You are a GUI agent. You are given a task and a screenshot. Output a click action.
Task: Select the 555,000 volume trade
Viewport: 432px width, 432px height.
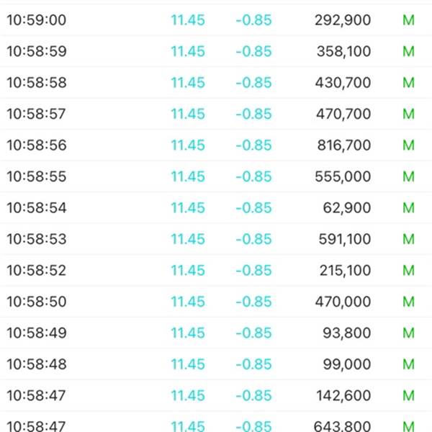(x=216, y=176)
